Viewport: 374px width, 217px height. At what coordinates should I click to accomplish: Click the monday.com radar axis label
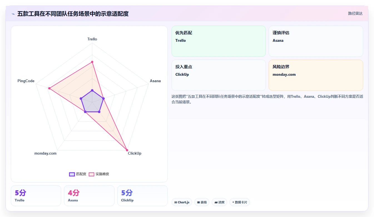[45, 153]
